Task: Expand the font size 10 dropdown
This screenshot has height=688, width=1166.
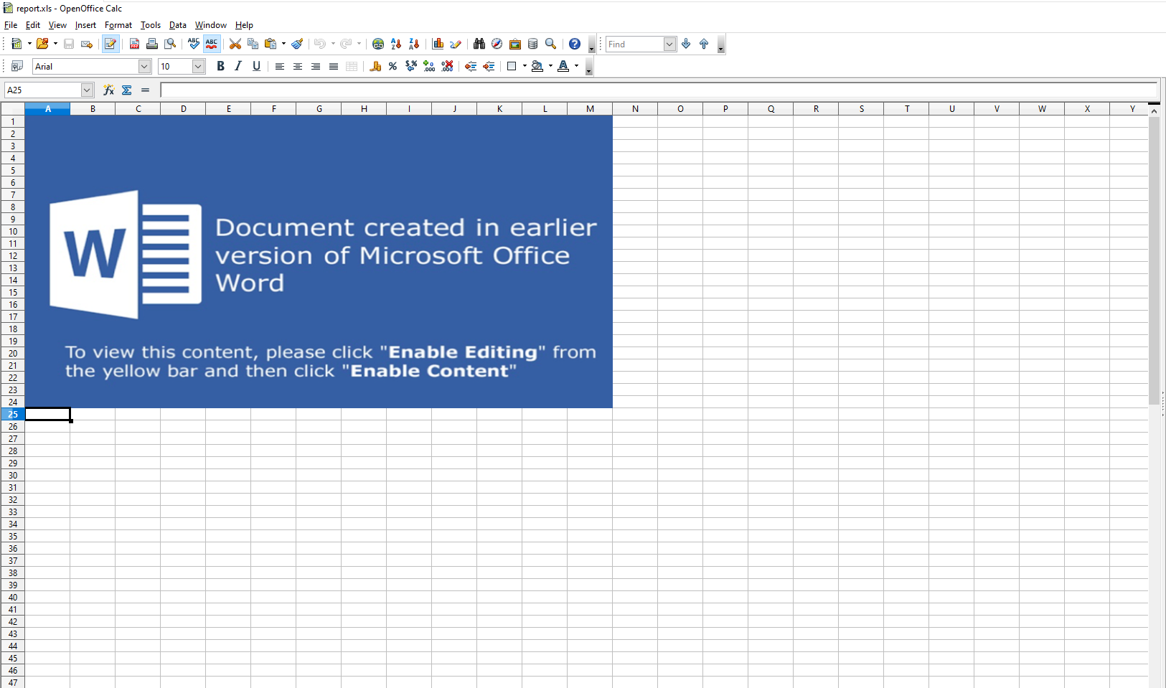Action: [x=199, y=66]
